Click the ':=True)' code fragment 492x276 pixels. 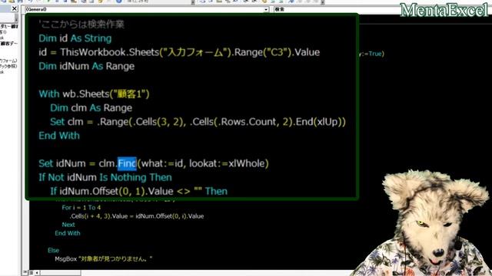(372, 54)
